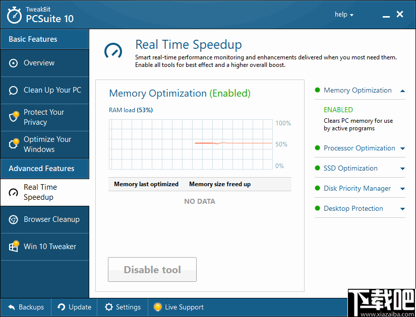Toggle the SSD Optimization green indicator
Screen dimensions: 416x317
(x=317, y=168)
